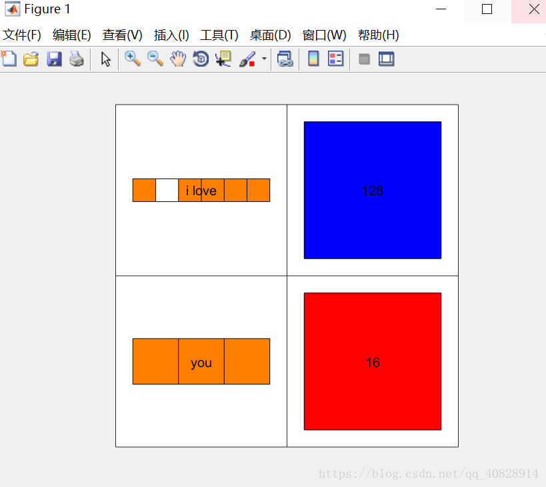Enable the Rotate 3D tool
Screen dimensions: 546x487
click(201, 59)
